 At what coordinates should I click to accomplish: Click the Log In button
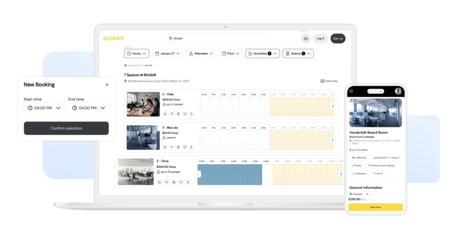click(320, 38)
